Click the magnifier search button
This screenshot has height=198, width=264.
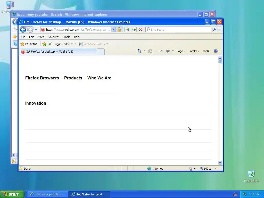click(215, 29)
